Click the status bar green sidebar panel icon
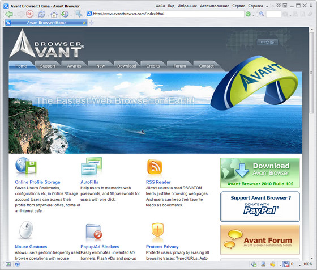 [8, 264]
